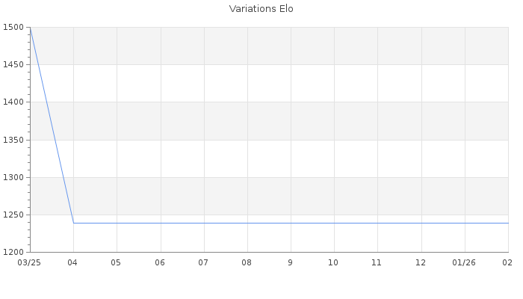Click the 1200 y-axis label

13,252
